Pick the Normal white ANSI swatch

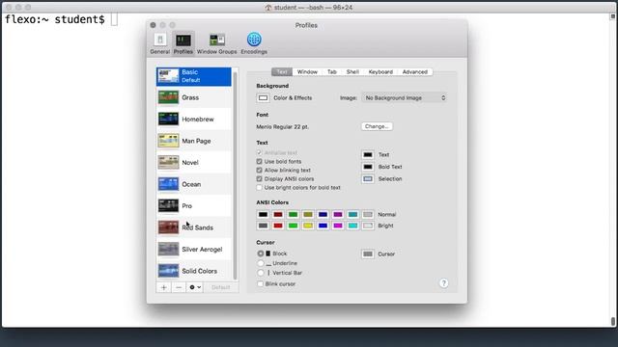(x=368, y=214)
